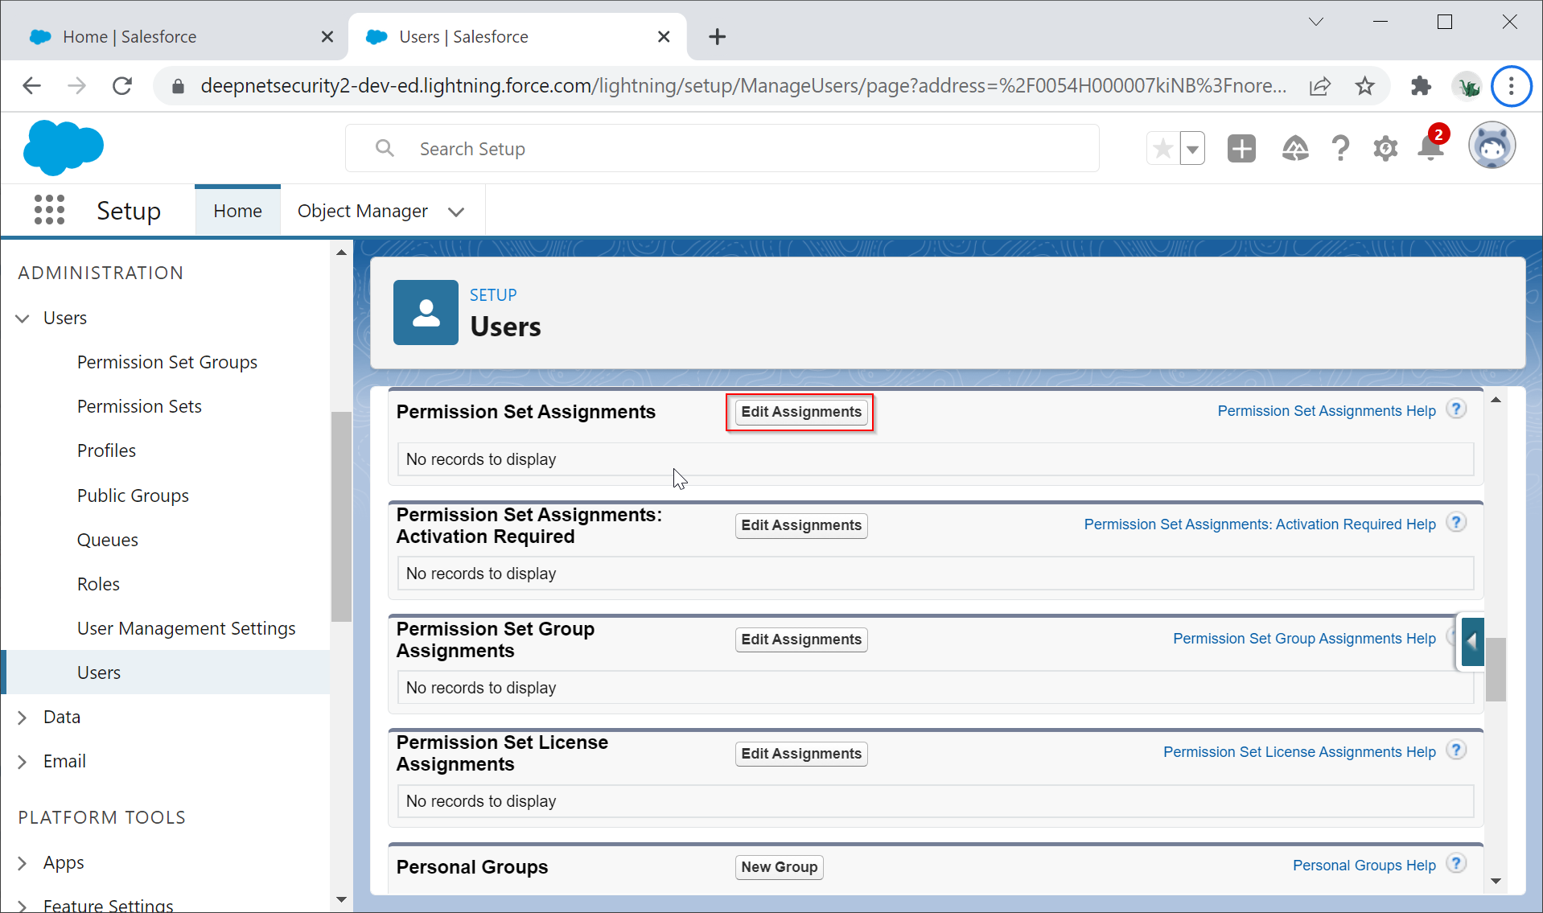Viewport: 1543px width, 913px height.
Task: Expand the Data section in sidebar
Action: 23,718
